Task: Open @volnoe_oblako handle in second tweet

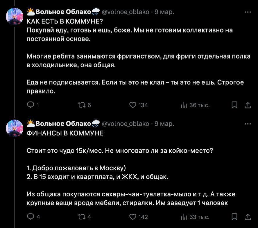Action: [126, 124]
